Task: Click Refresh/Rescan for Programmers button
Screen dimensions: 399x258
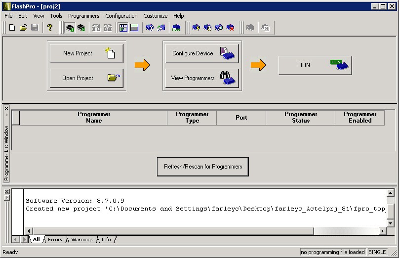Action: pos(203,167)
